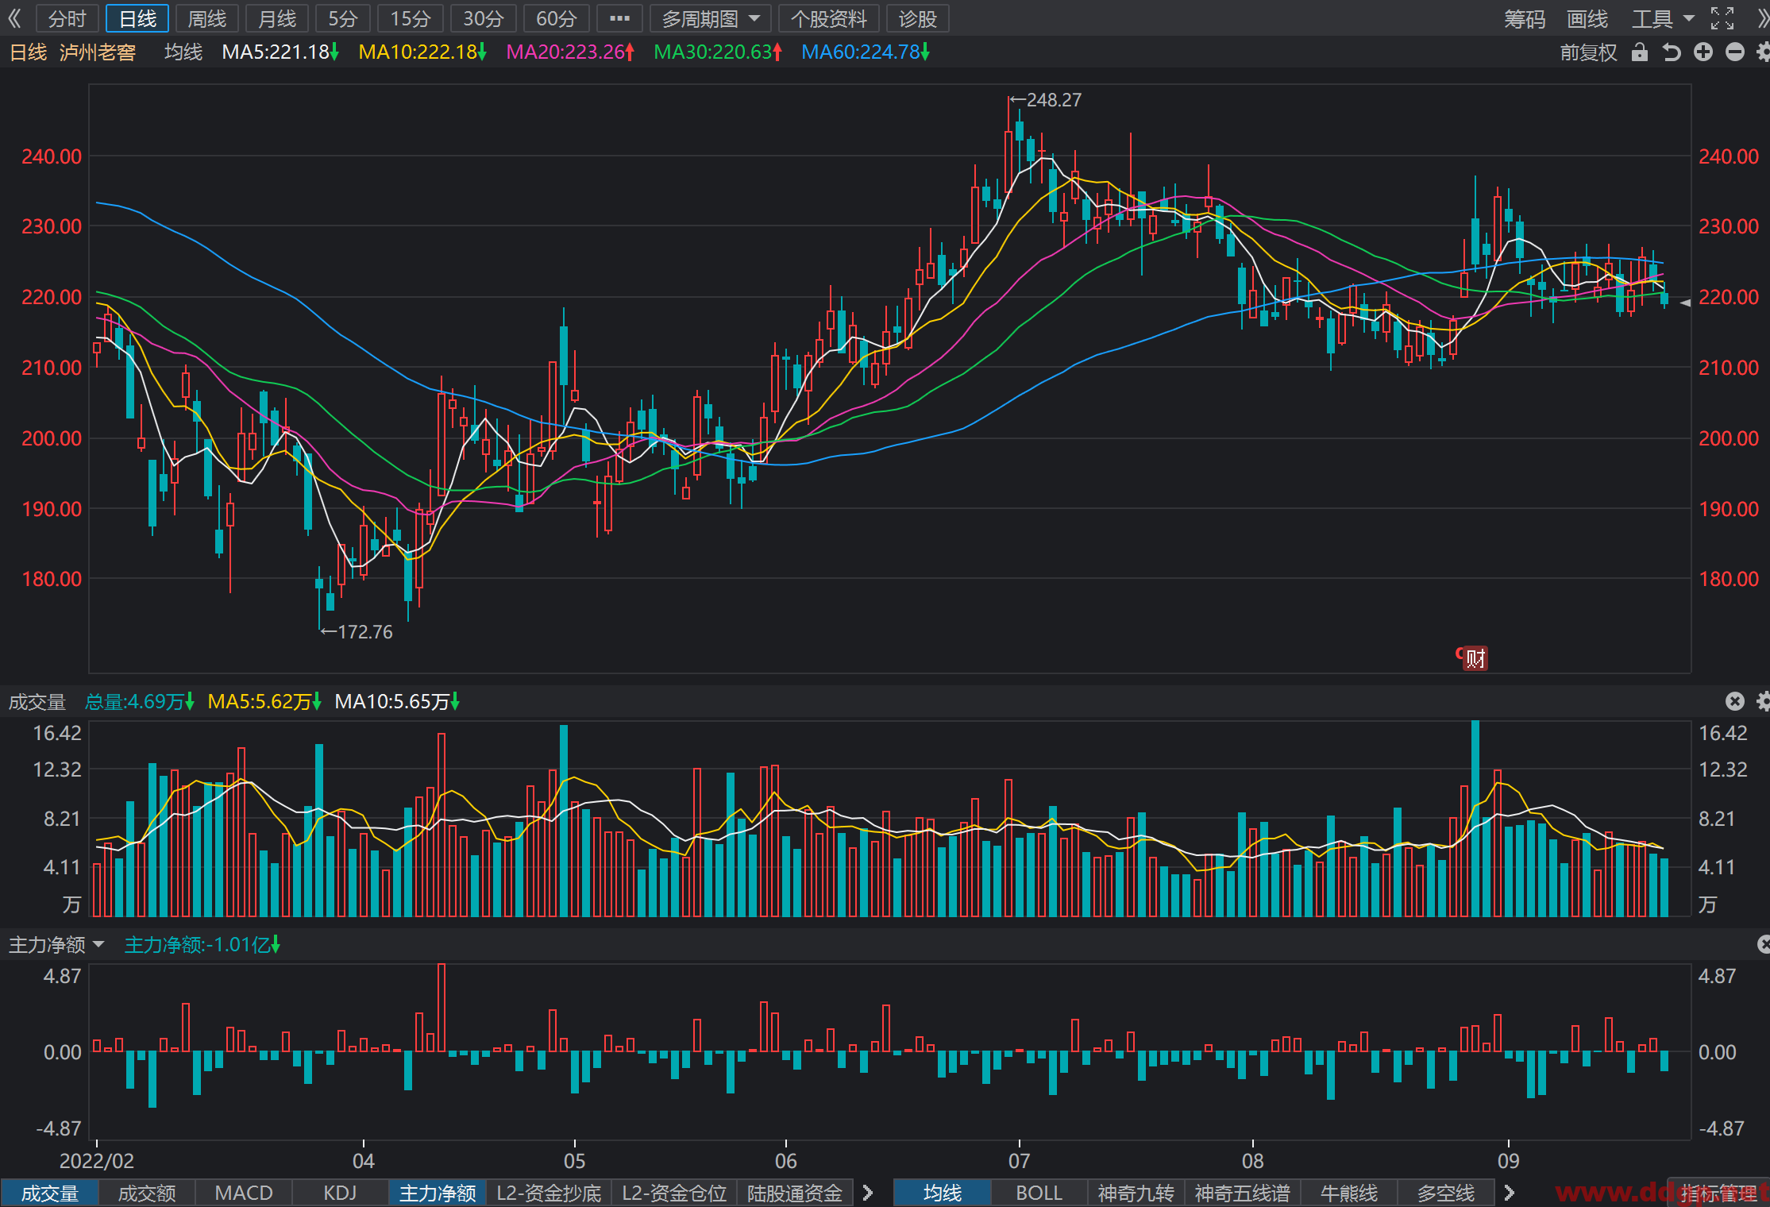1770x1207 pixels.
Task: Click the 诊股 stock diagnosis button
Action: (x=918, y=18)
